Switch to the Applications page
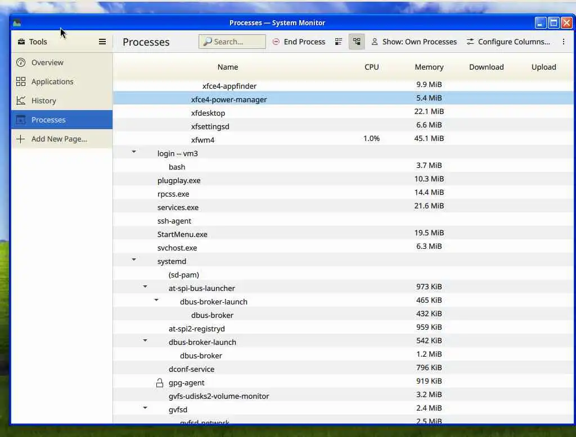Screen dimensions: 576x437 (62, 81)
